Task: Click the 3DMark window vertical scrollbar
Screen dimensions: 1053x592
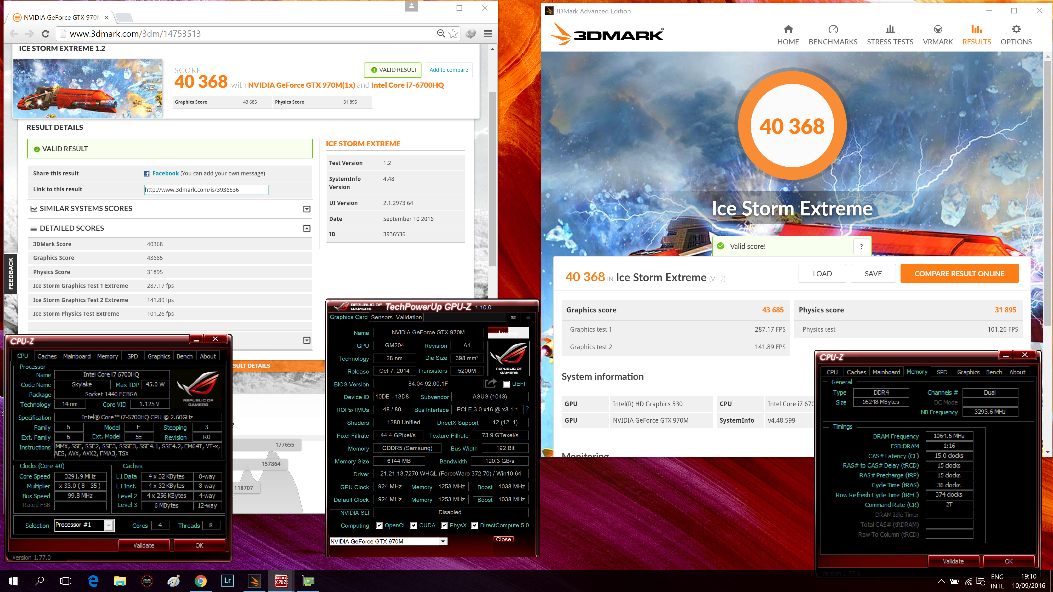Action: click(1047, 193)
